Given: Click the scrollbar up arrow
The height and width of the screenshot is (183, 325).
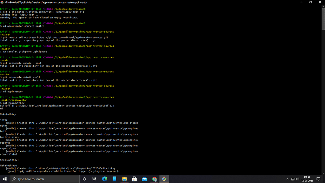Looking at the screenshot, I should (x=323, y=6).
